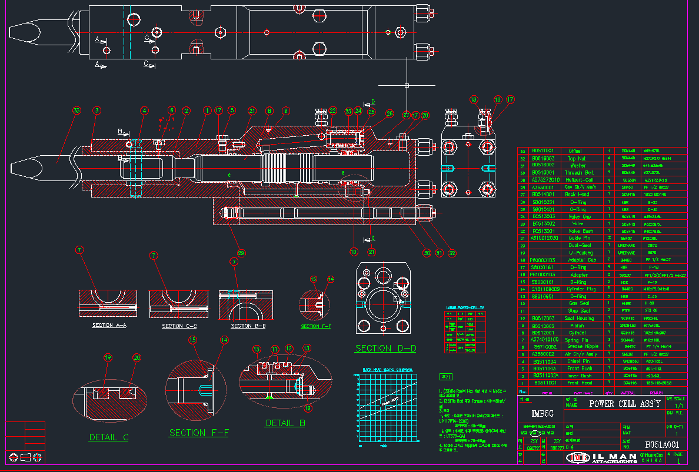This screenshot has width=699, height=472.
Task: Select the Front Bush part name
Action: (580, 369)
